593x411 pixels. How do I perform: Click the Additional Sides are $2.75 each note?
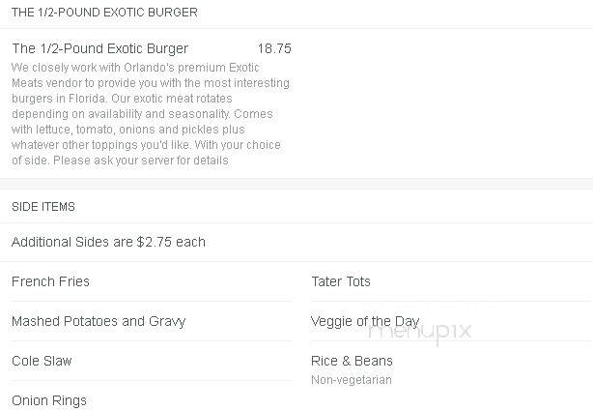tap(108, 242)
